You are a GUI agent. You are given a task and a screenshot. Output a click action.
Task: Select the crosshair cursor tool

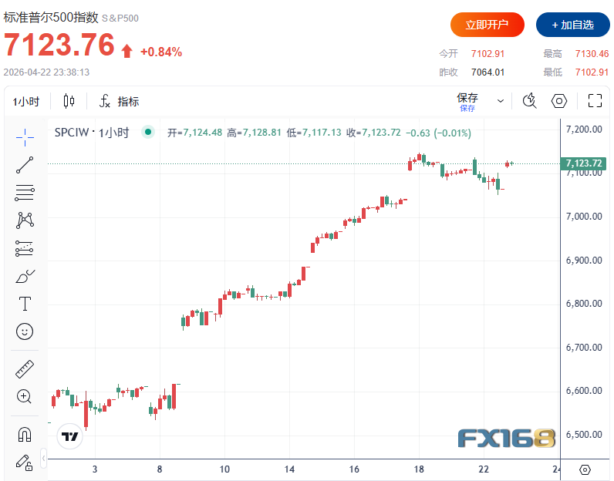coord(25,136)
